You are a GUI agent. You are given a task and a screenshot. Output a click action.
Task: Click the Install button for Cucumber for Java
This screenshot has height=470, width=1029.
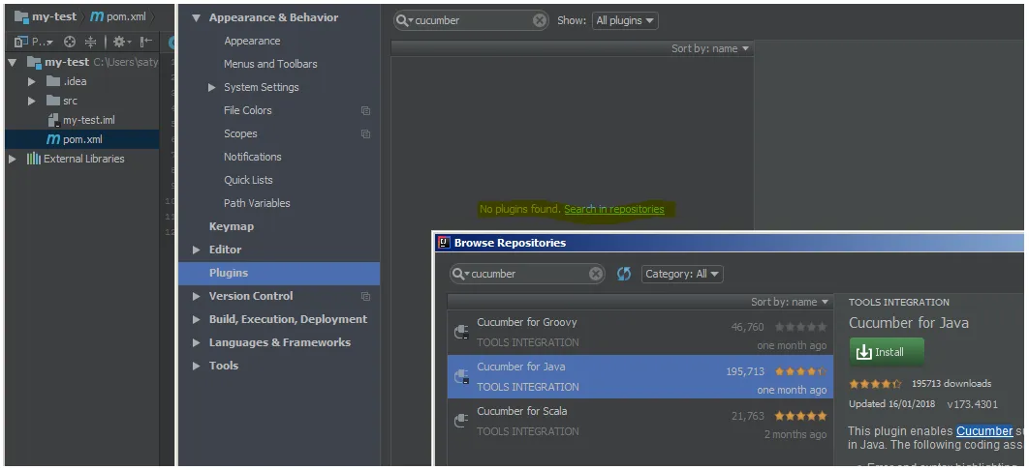[x=886, y=352]
